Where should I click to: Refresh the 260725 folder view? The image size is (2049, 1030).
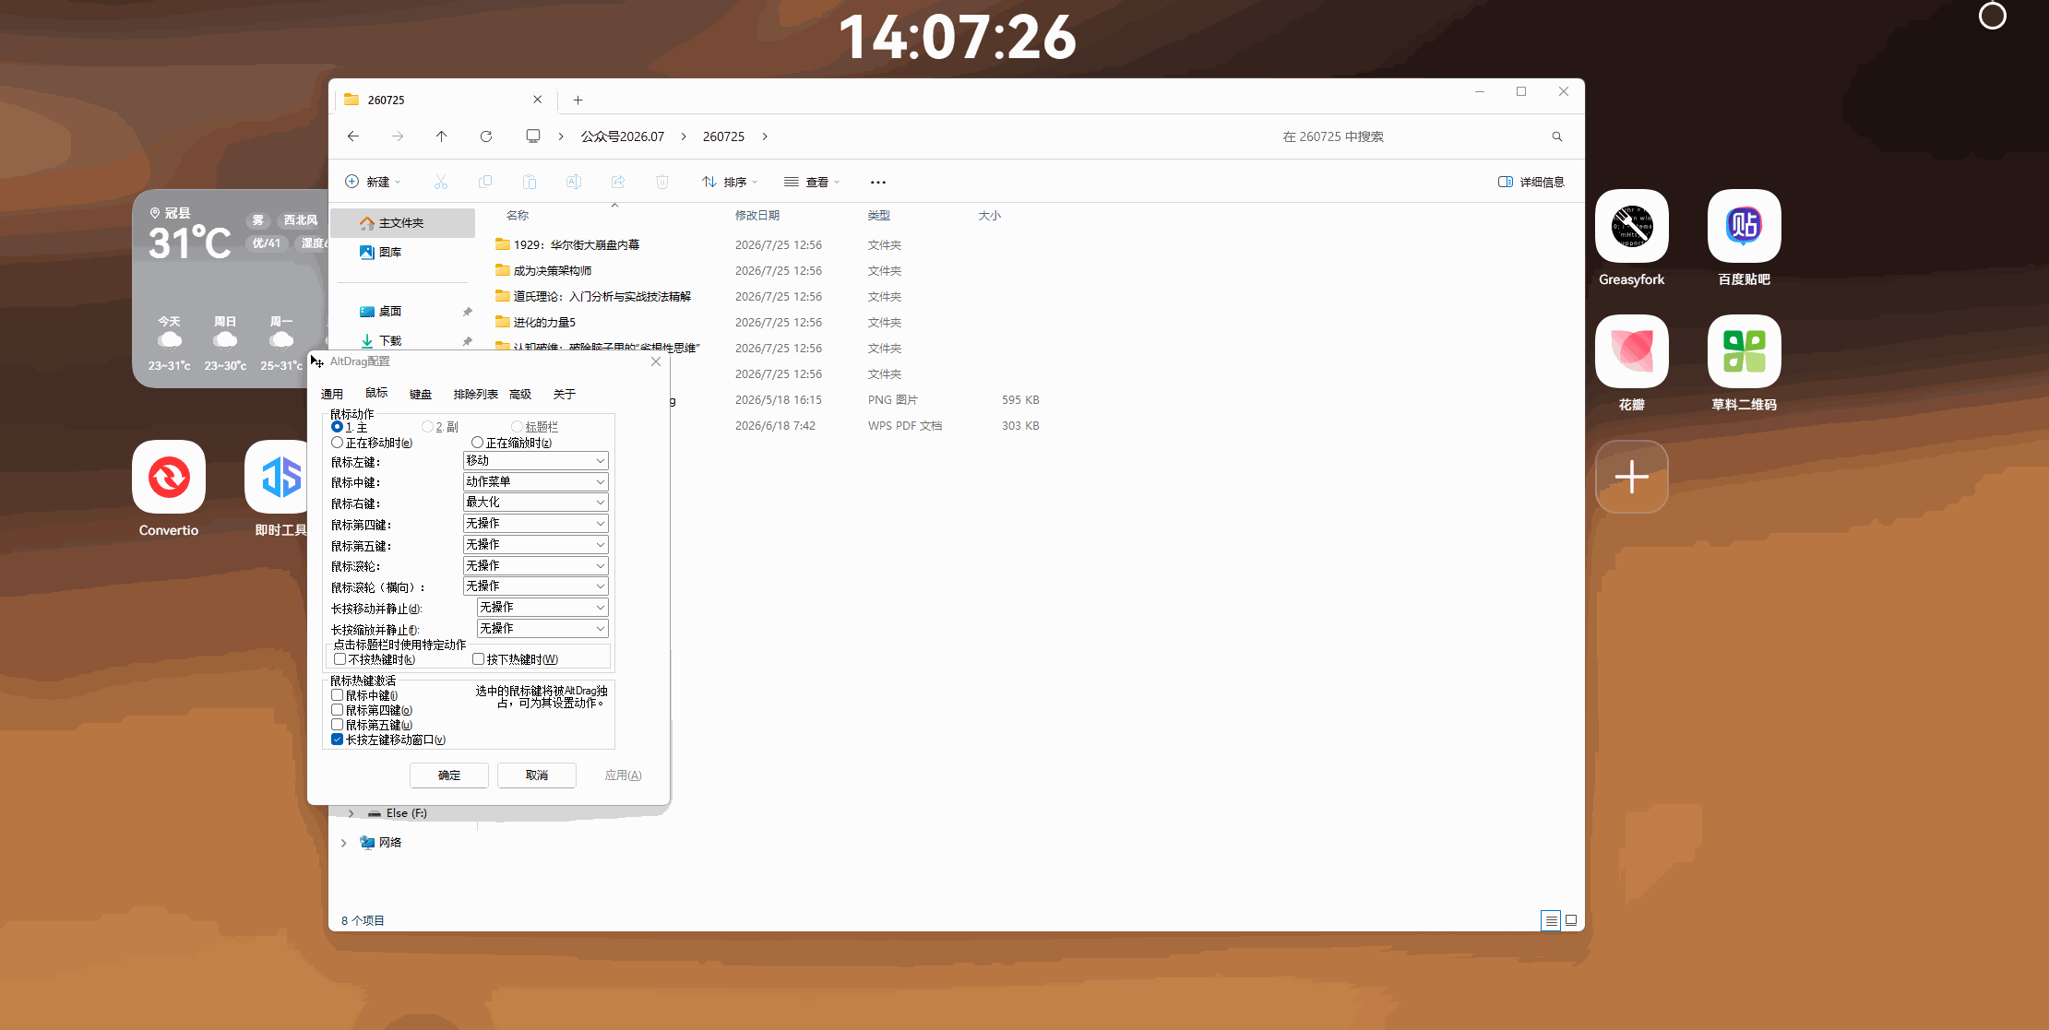486,136
